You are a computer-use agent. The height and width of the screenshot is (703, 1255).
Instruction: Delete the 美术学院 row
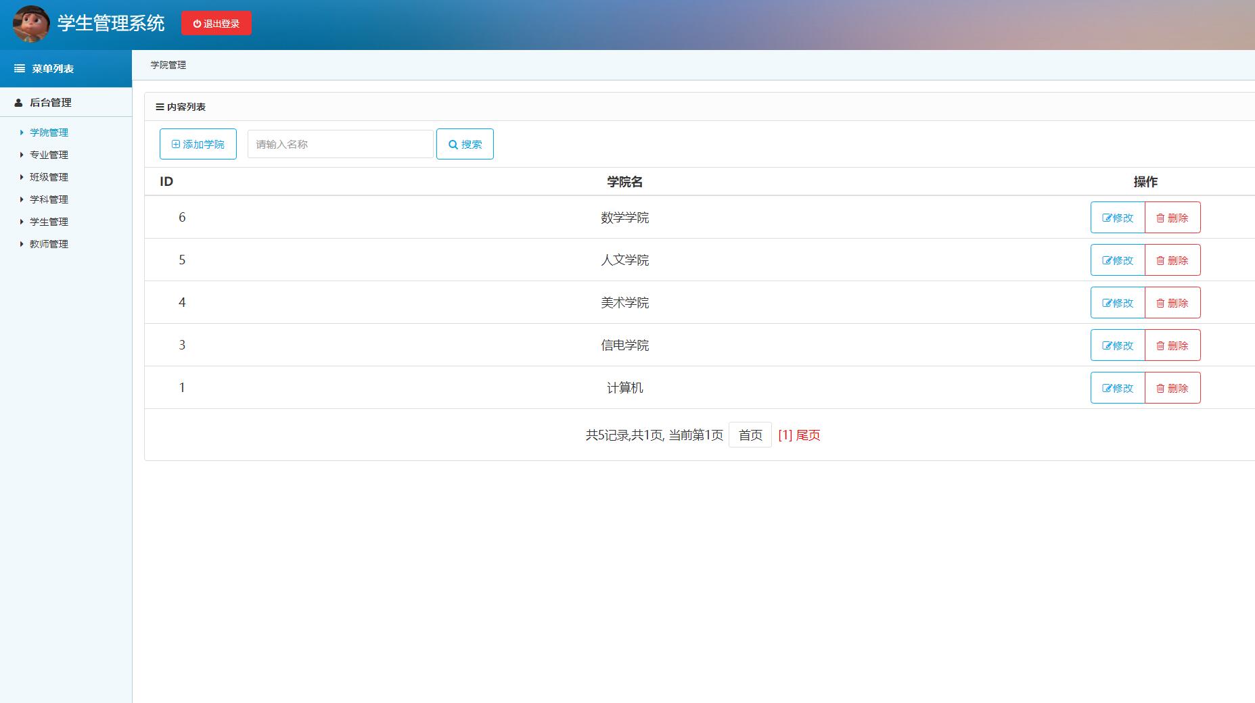[x=1172, y=303]
